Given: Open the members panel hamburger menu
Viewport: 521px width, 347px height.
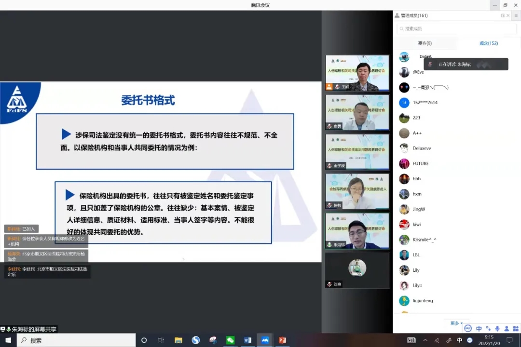Looking at the screenshot, I should (516, 15).
